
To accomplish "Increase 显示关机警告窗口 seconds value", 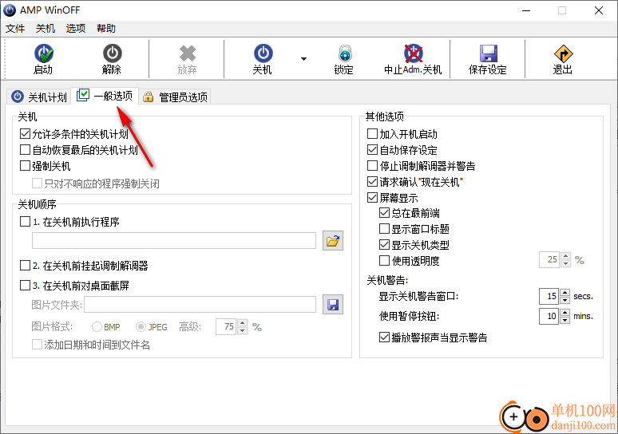I will point(565,293).
